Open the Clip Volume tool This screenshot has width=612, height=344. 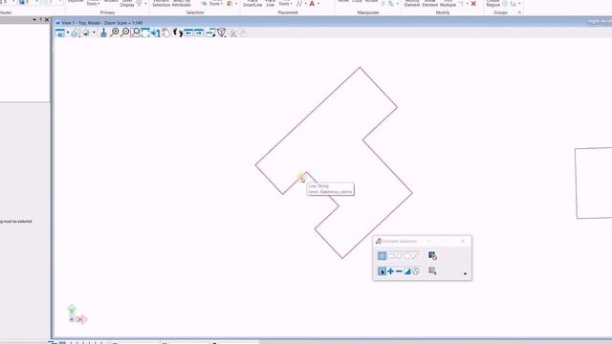tap(221, 32)
